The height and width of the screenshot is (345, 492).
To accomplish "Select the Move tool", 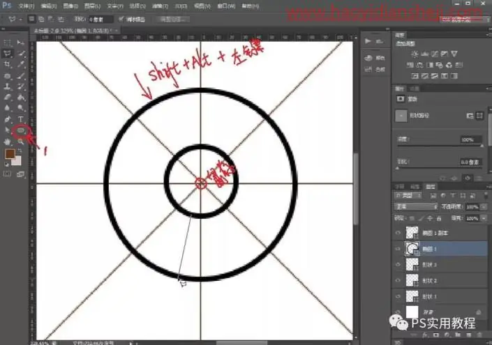I will pos(21,43).
